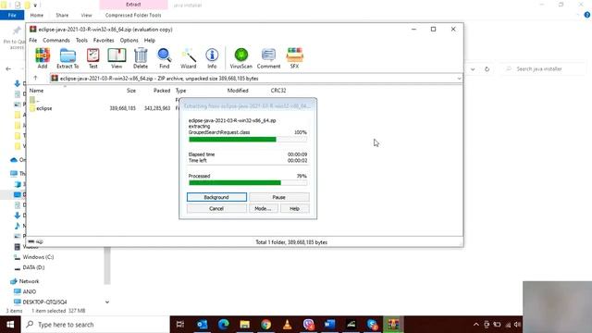Click Background button in extraction dialog
The height and width of the screenshot is (333, 592).
click(216, 197)
